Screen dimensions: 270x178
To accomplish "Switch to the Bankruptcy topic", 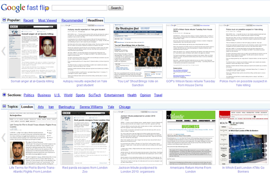I will (67, 107).
